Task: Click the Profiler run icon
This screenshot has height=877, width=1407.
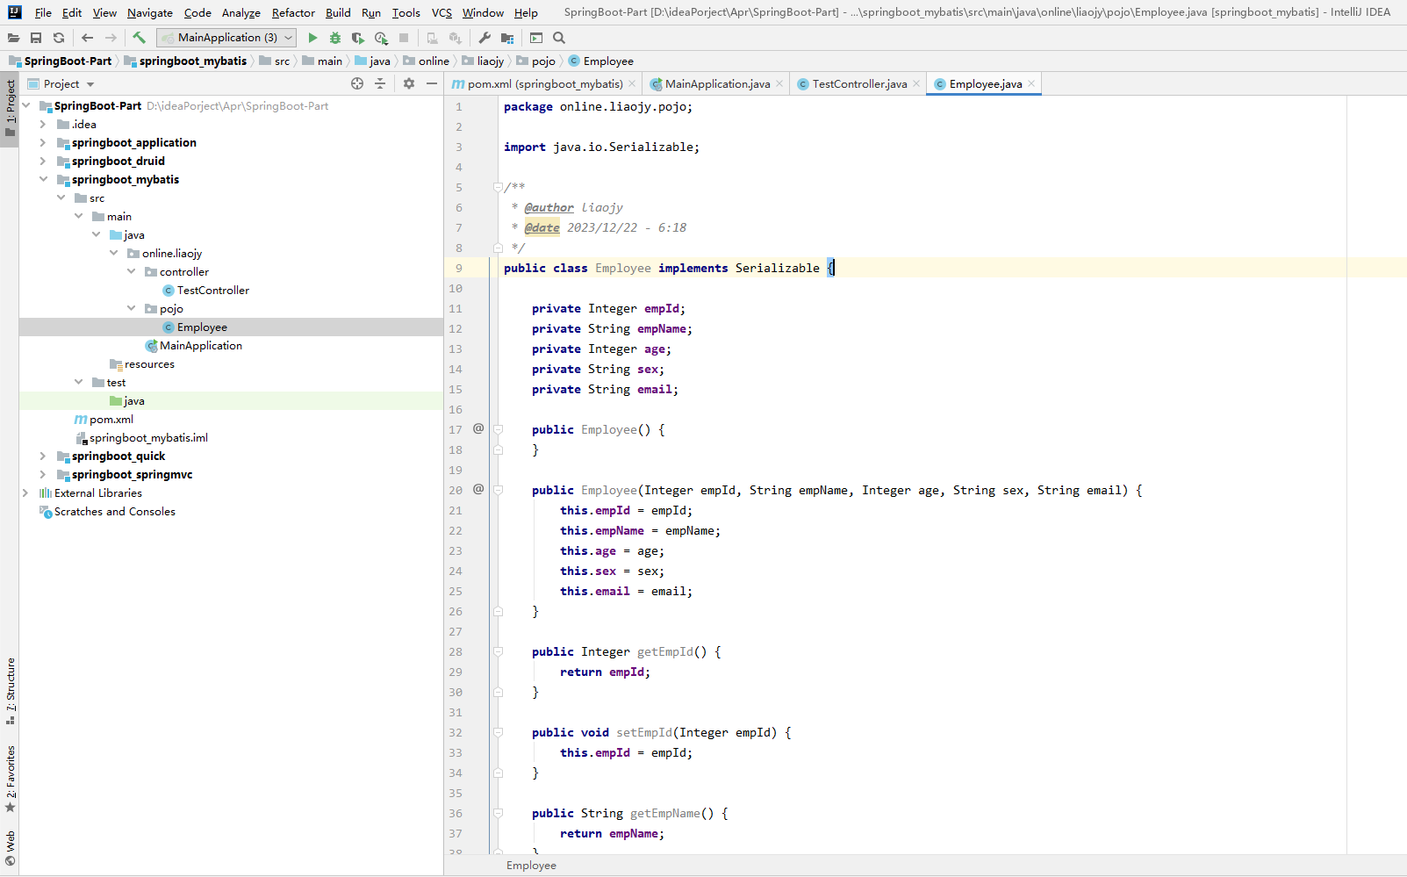Action: point(381,38)
